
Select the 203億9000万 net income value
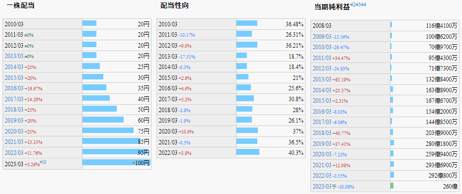click(442, 133)
